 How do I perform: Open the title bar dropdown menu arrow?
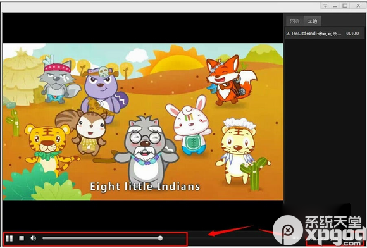coord(325,6)
